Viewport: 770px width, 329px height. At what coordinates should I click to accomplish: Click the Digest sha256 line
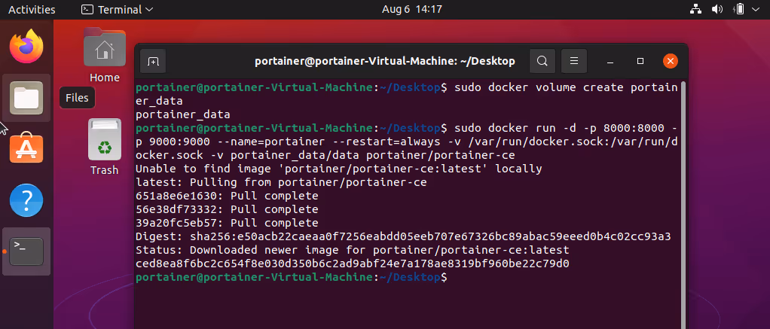403,236
